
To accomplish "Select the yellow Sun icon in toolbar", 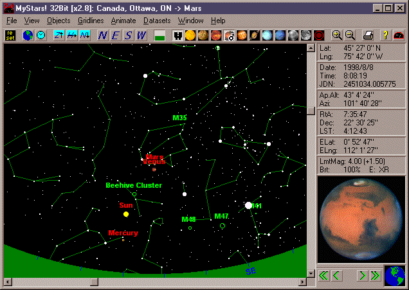I will (190, 35).
